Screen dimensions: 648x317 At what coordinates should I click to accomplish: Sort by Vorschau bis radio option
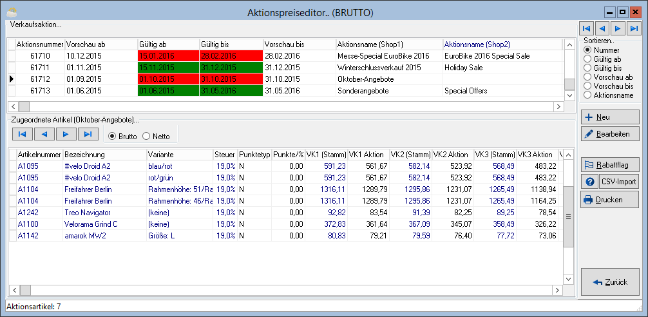608,86
